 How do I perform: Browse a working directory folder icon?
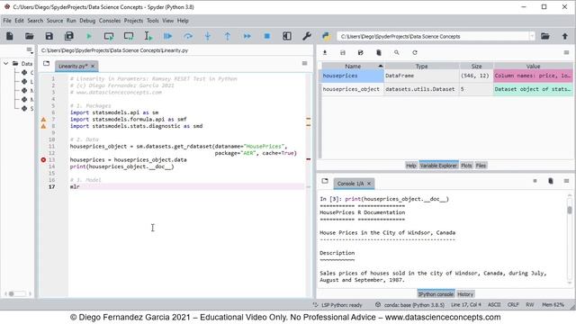pyautogui.click(x=545, y=36)
